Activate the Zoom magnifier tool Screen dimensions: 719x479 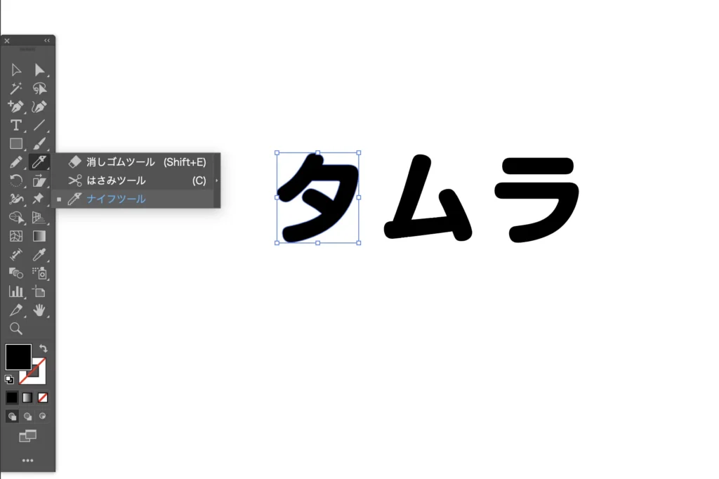tap(16, 328)
